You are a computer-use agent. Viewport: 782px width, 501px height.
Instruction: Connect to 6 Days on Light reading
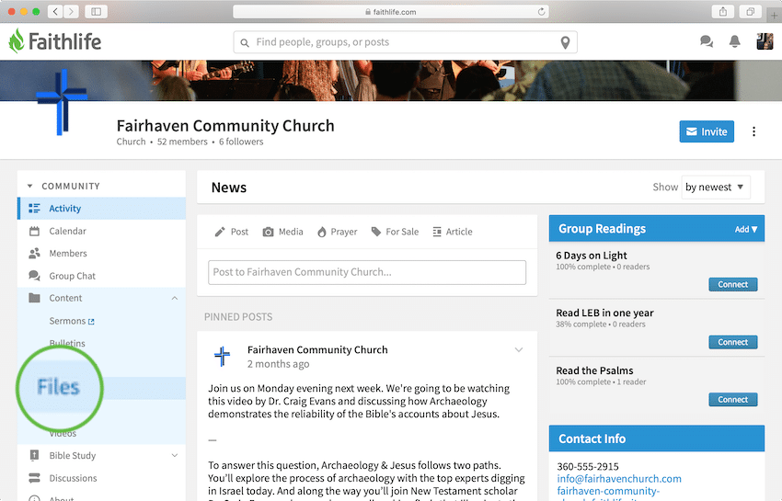pos(732,285)
